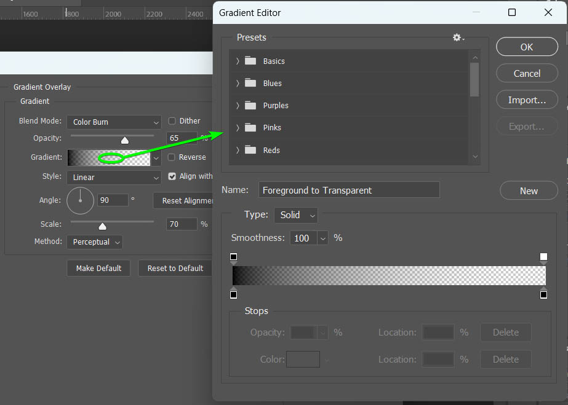Click the Basics folder icon
Image resolution: width=568 pixels, height=405 pixels.
click(x=250, y=61)
